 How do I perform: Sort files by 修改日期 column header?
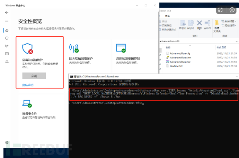pos(221,47)
